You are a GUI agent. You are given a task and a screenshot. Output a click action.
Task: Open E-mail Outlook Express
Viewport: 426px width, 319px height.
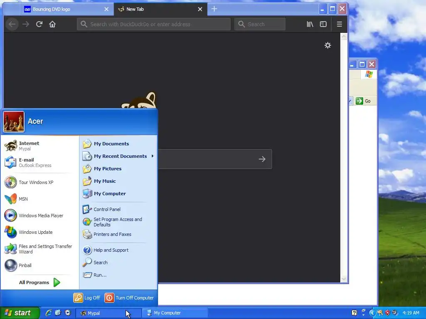click(x=40, y=162)
